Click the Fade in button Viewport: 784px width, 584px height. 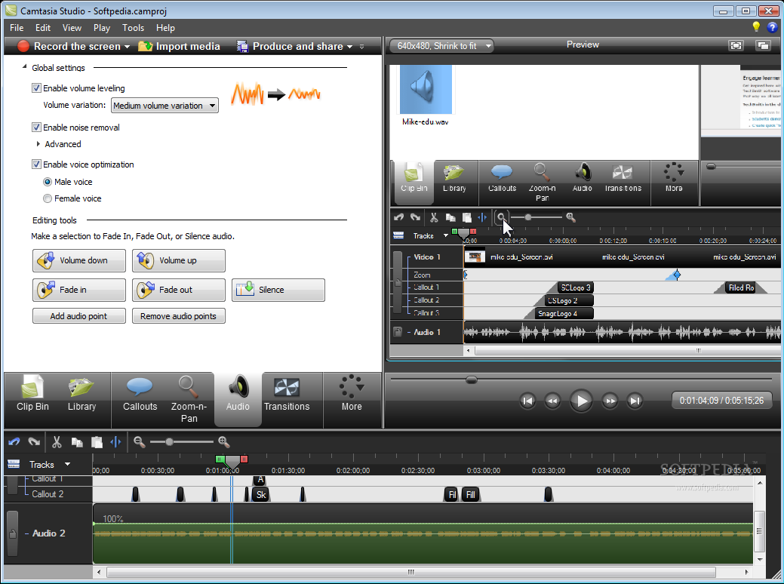point(79,290)
